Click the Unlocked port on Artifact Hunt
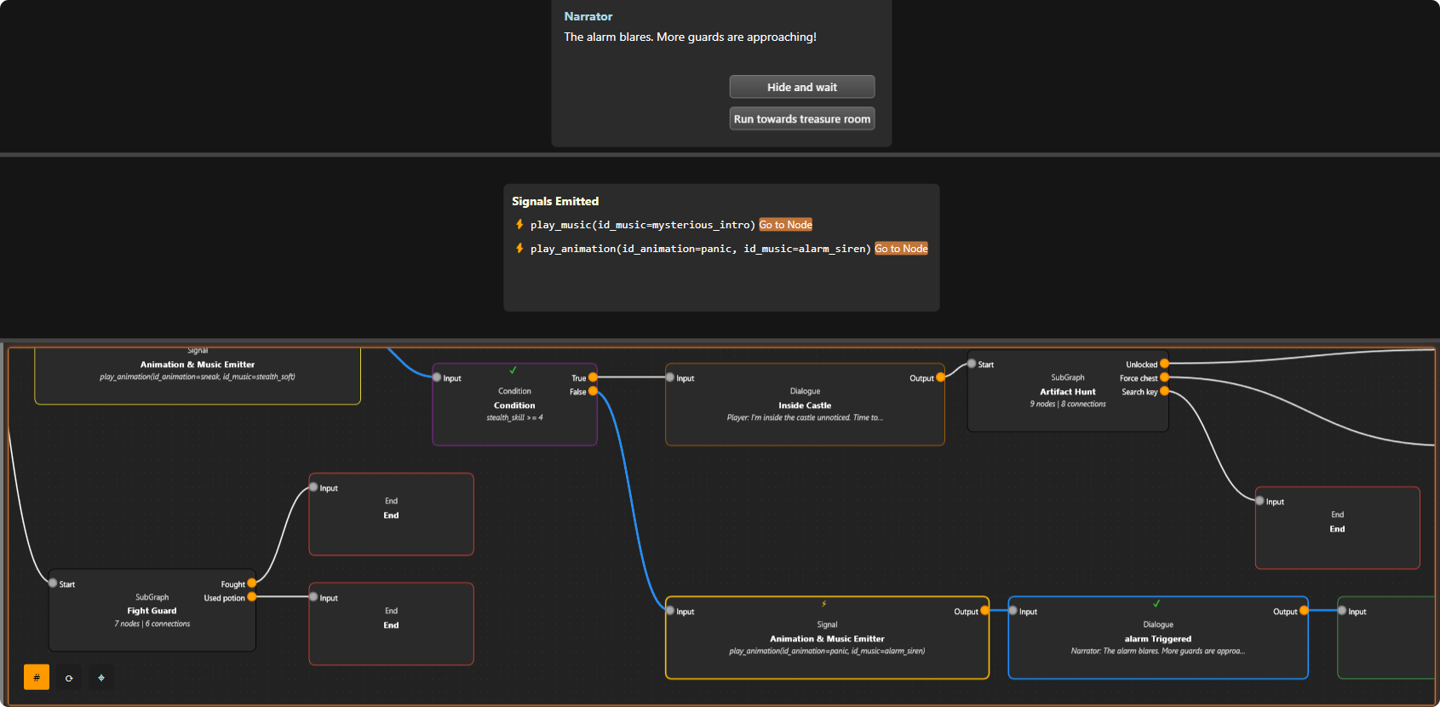The width and height of the screenshot is (1440, 707). pos(1164,364)
